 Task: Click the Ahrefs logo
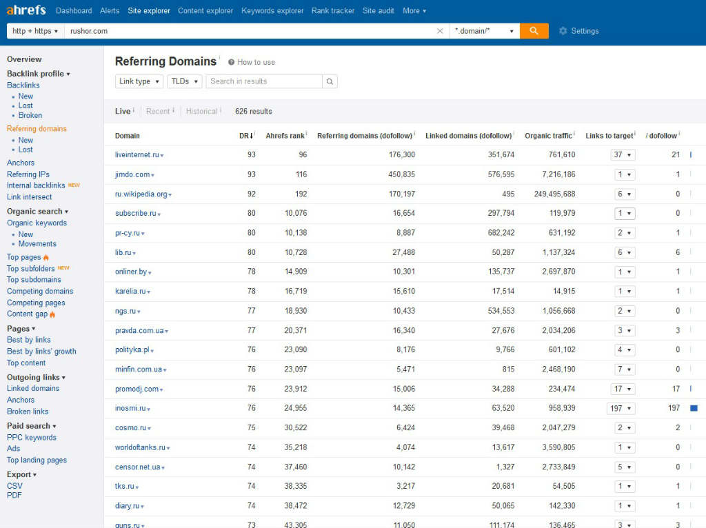click(x=26, y=10)
